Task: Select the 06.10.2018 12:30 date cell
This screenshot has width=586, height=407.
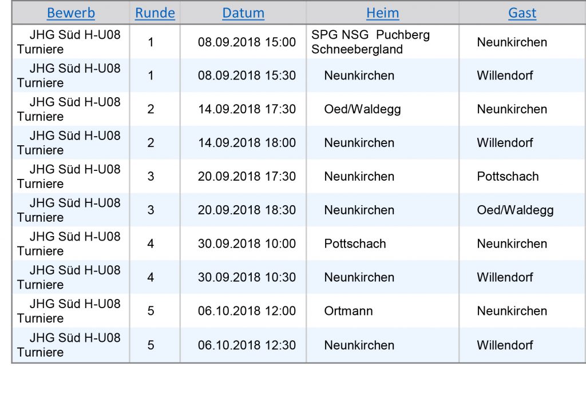Action: 247,345
